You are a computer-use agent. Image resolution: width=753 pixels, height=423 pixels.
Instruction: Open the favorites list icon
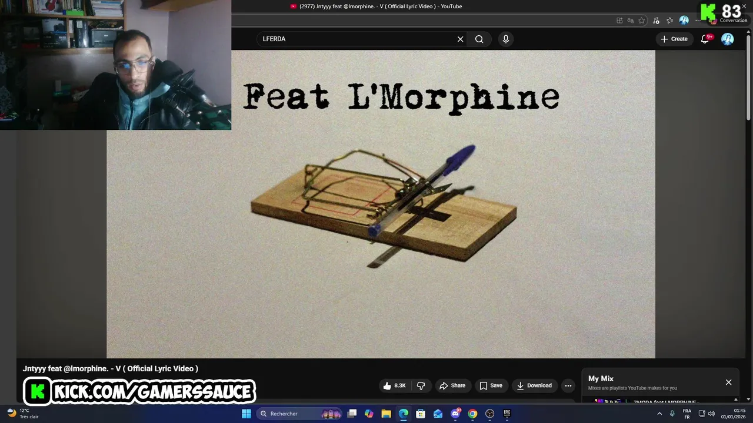[x=669, y=21]
